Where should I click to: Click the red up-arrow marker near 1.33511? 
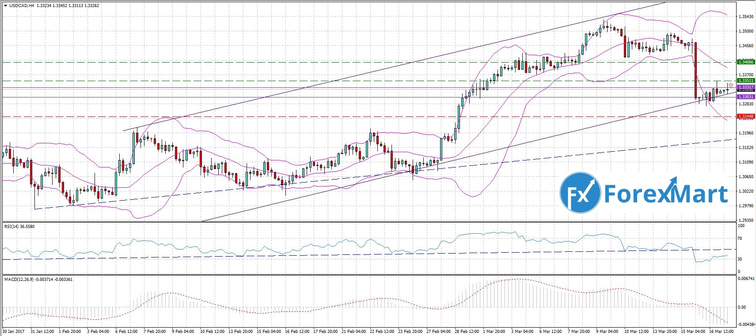pyautogui.click(x=731, y=84)
